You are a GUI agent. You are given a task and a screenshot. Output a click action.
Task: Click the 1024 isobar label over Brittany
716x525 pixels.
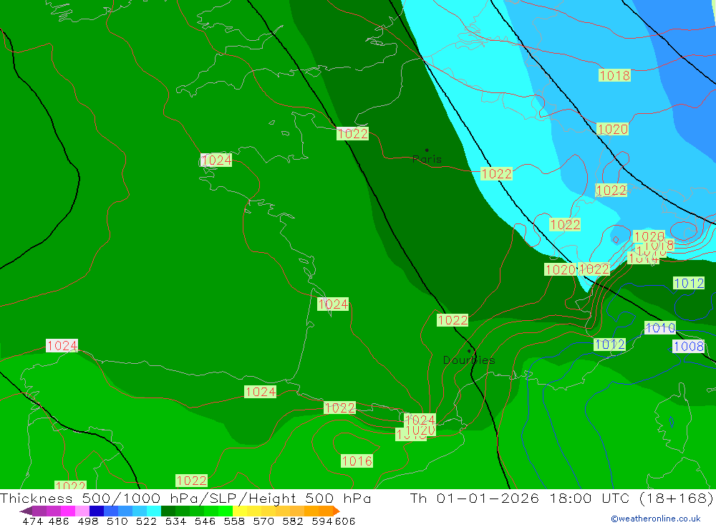216,160
